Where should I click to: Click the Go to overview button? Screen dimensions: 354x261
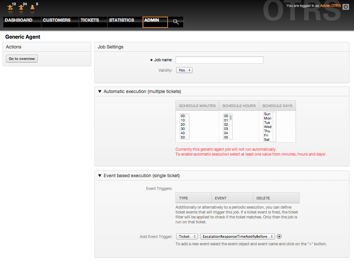point(22,59)
